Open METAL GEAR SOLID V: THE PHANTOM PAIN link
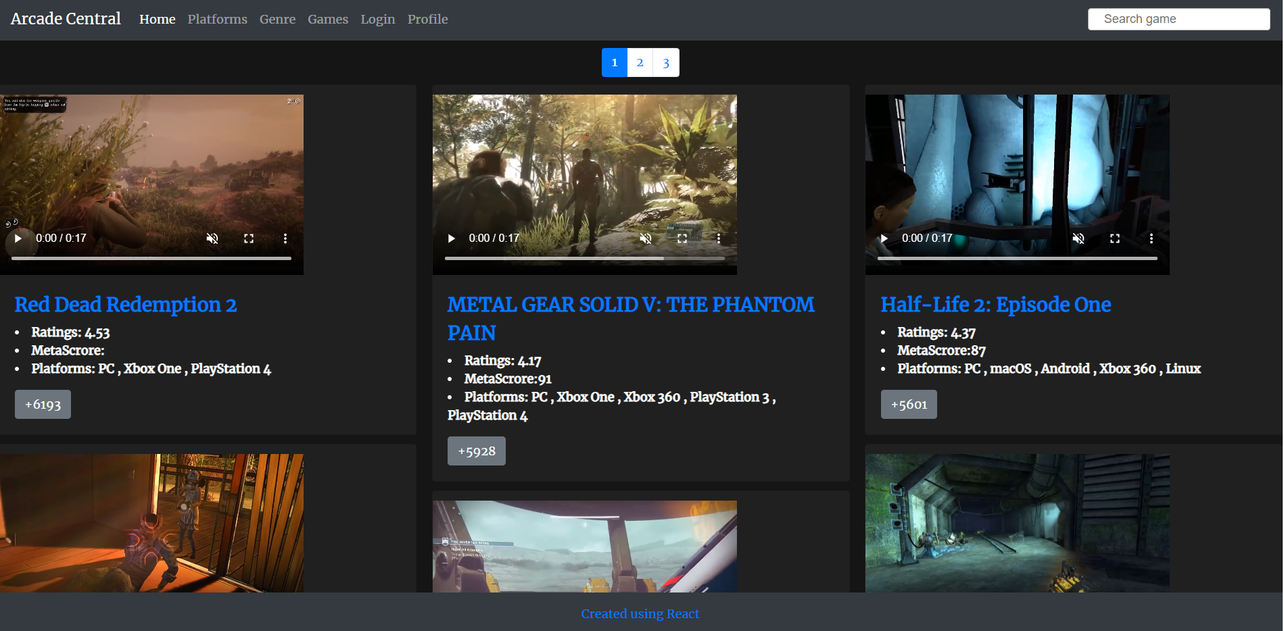Viewport: 1284px width, 631px height. point(631,319)
